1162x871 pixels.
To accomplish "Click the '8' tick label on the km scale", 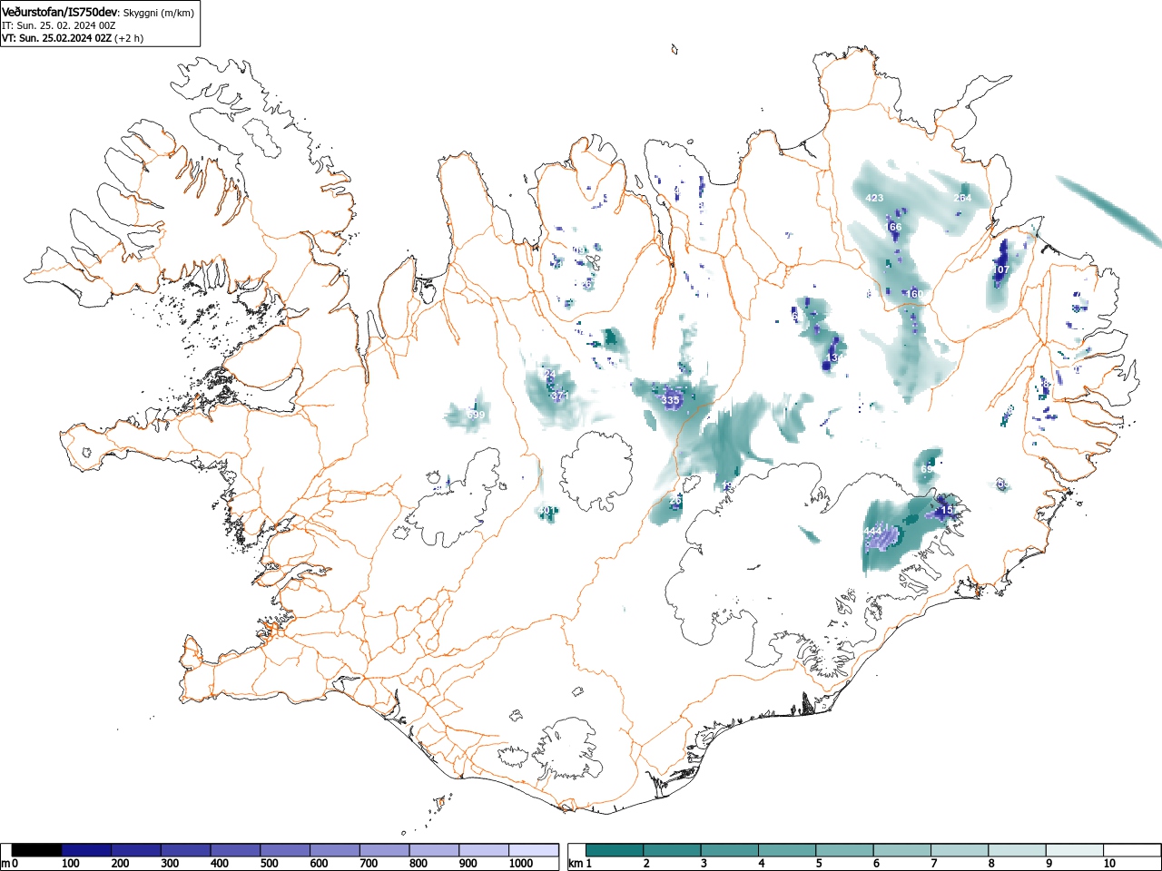I will [991, 864].
